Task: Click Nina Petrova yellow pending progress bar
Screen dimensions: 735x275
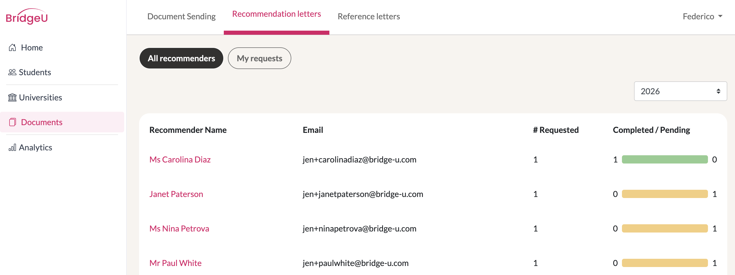Action: [x=665, y=228]
